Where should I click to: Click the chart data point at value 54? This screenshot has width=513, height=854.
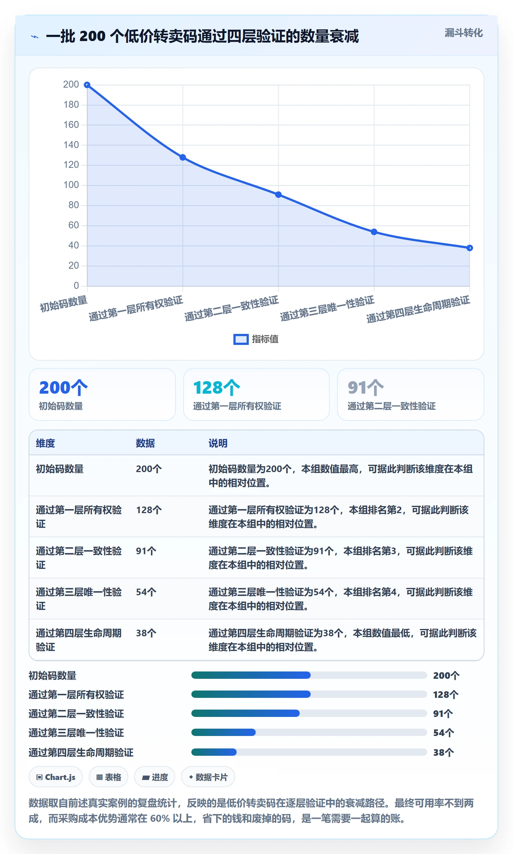374,232
